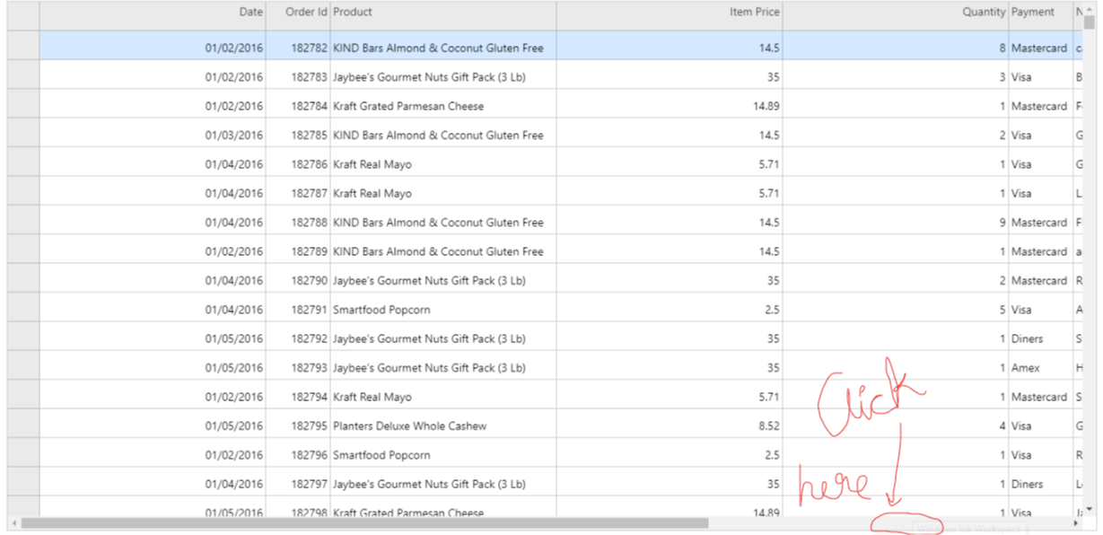
Task: Click item price 5.71 in order 182787 row
Action: [670, 193]
